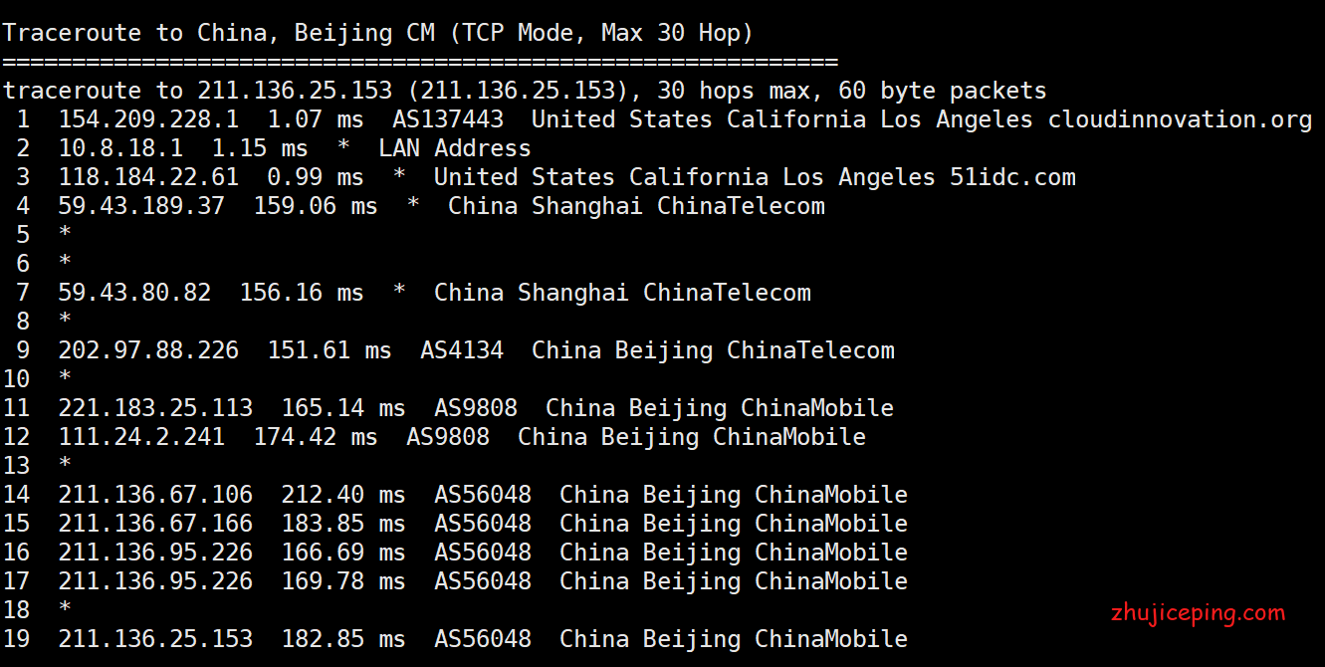The width and height of the screenshot is (1325, 667).
Task: Select IP 59.43.80.82 in hop 7
Action: pyautogui.click(x=134, y=293)
